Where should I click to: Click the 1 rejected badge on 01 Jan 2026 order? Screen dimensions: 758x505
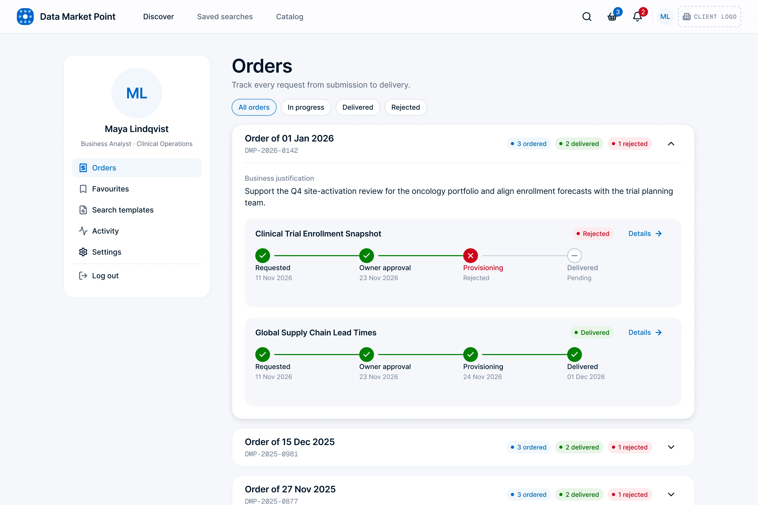point(630,144)
